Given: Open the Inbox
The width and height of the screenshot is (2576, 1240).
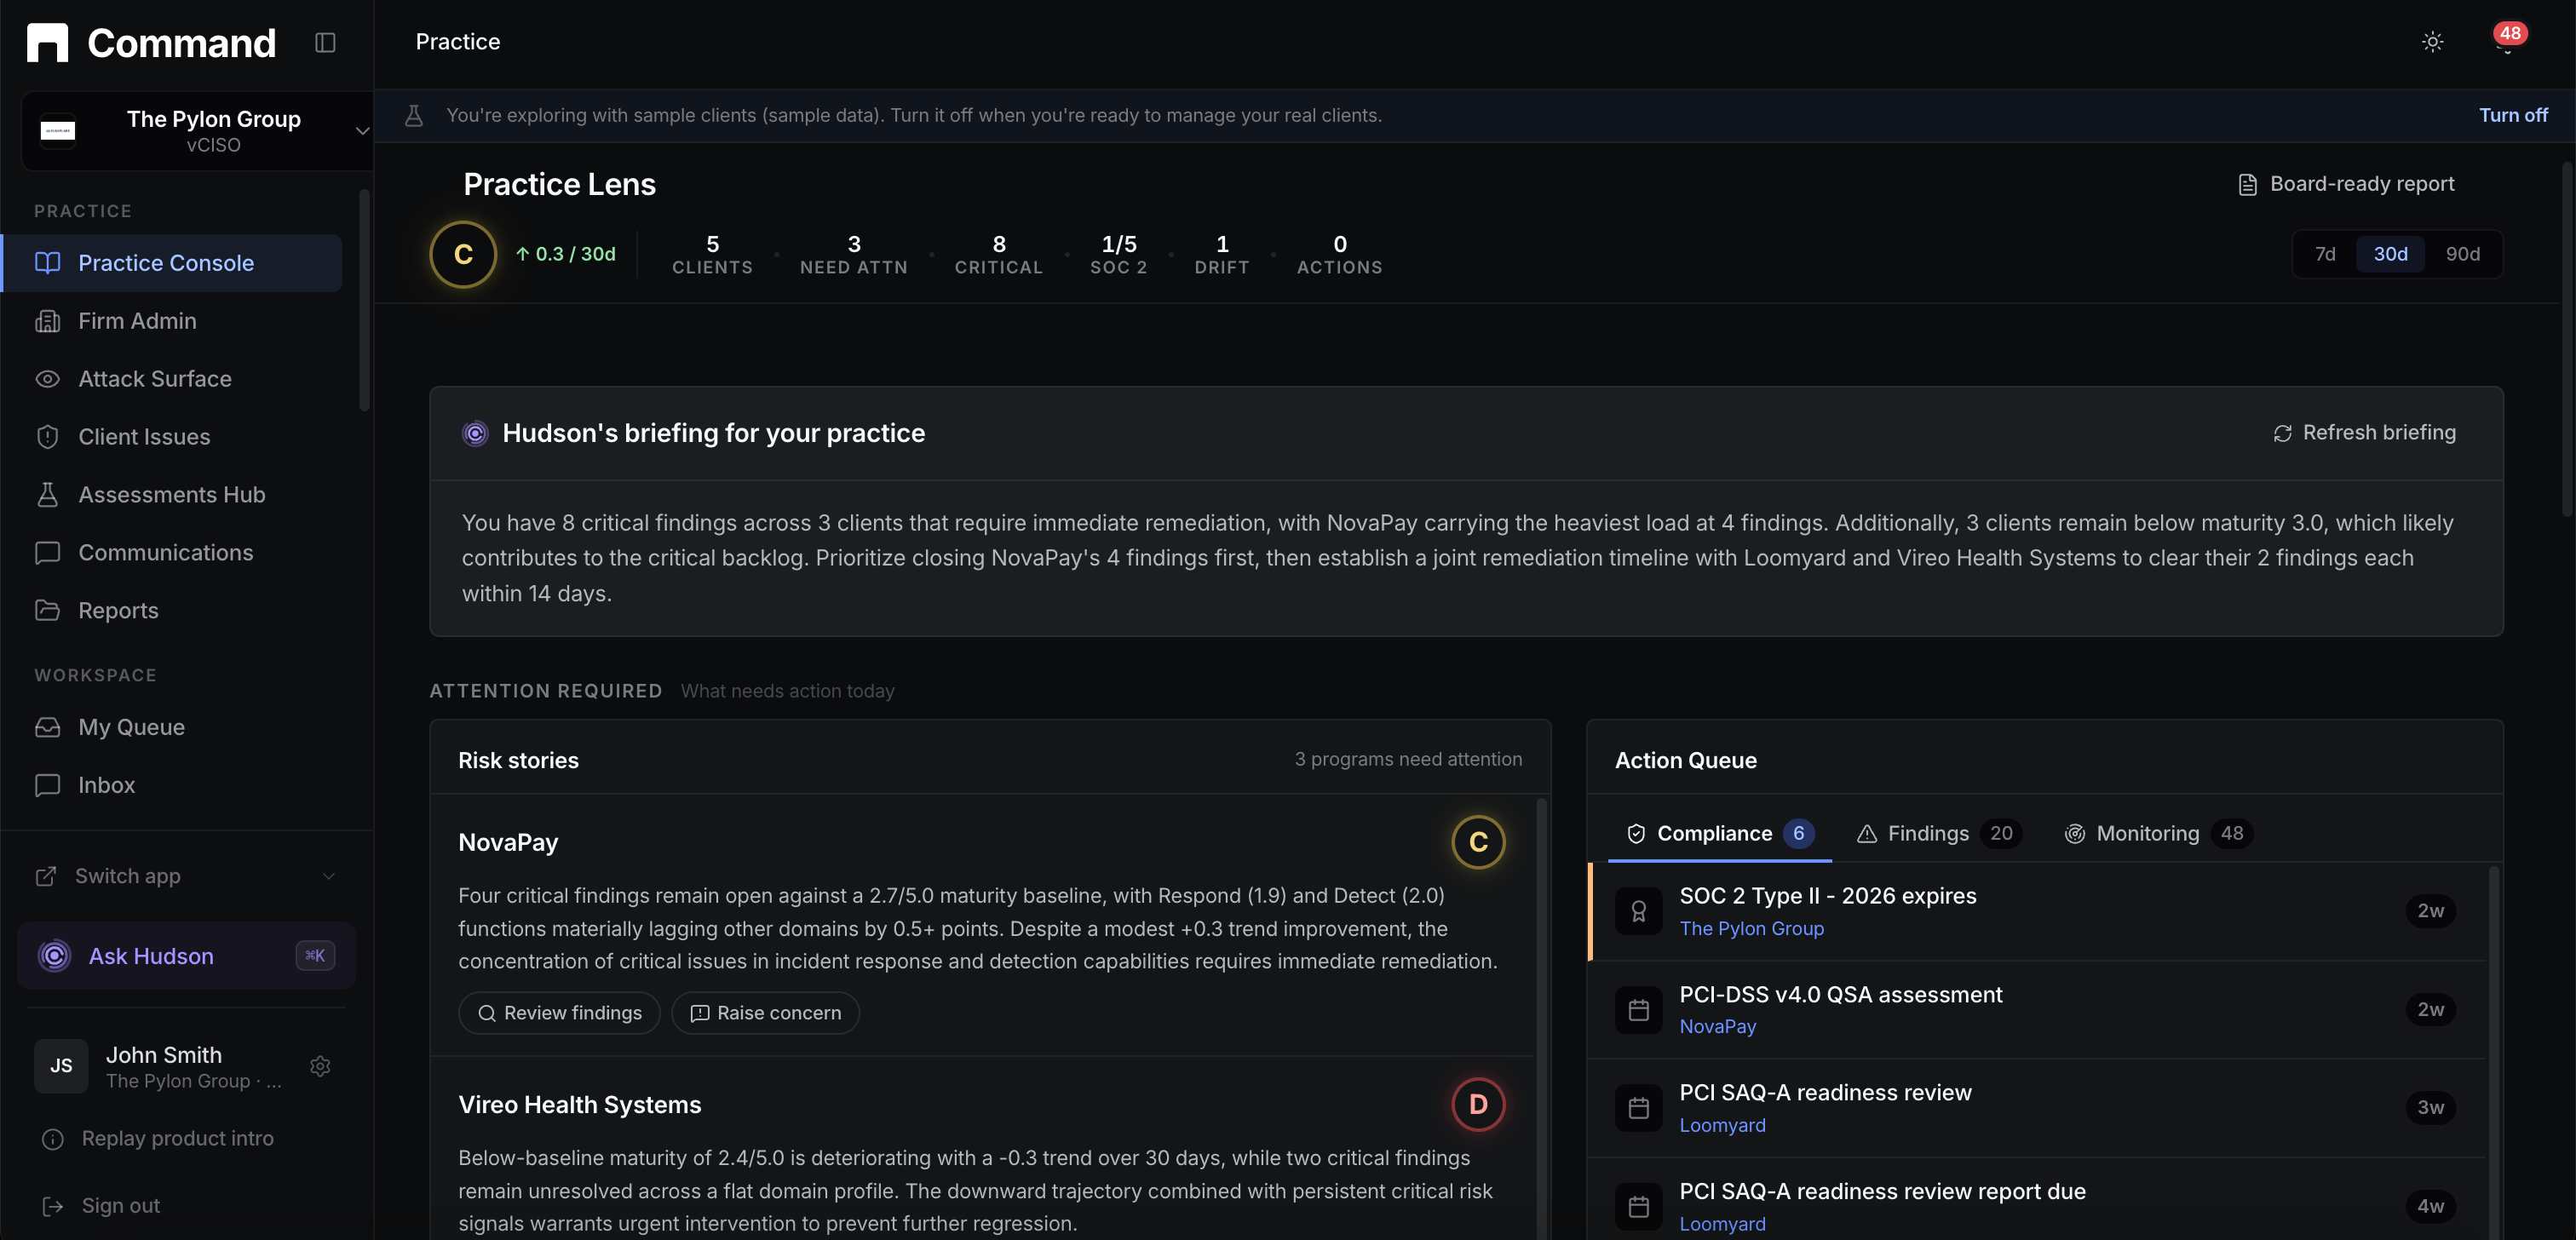Looking at the screenshot, I should [x=172, y=785].
